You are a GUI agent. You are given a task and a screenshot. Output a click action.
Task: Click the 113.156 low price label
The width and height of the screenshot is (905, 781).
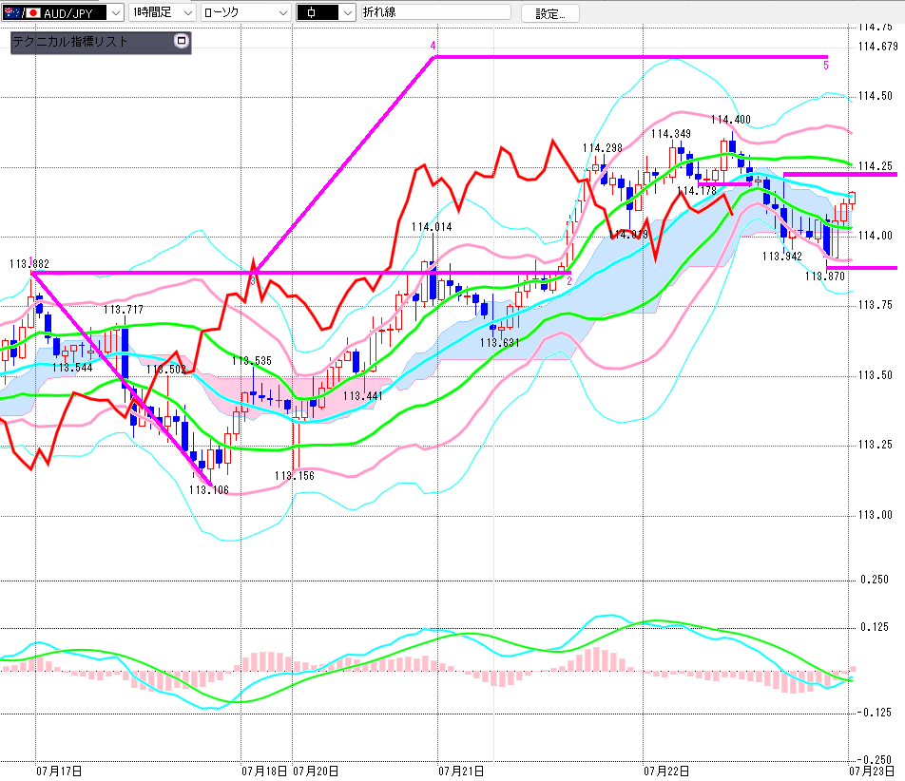(295, 476)
